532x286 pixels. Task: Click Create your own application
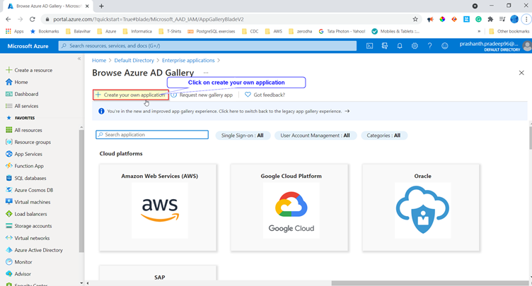pos(131,95)
